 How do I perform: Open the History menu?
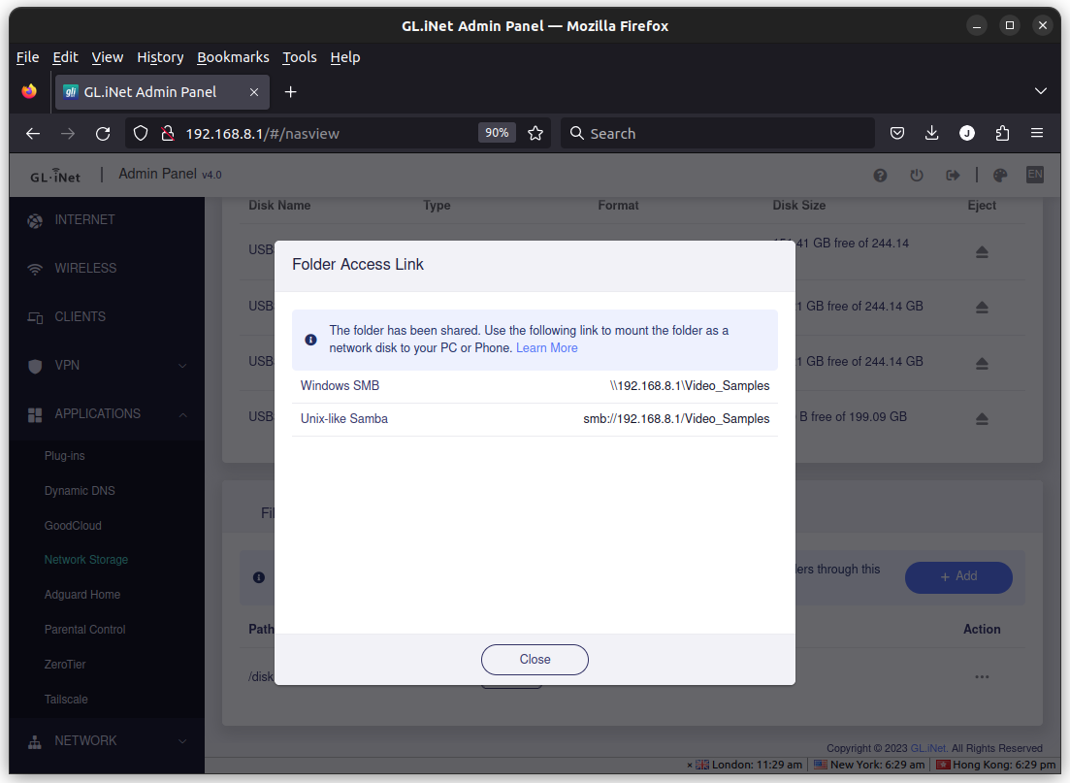pos(160,57)
